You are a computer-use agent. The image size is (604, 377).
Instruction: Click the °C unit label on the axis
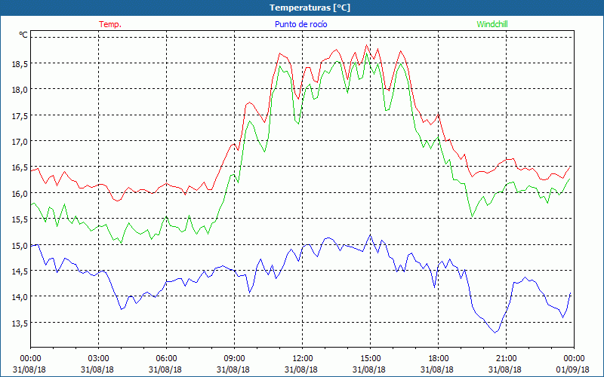[x=23, y=35]
